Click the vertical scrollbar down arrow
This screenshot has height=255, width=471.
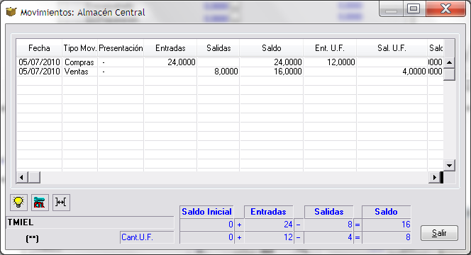click(x=450, y=165)
